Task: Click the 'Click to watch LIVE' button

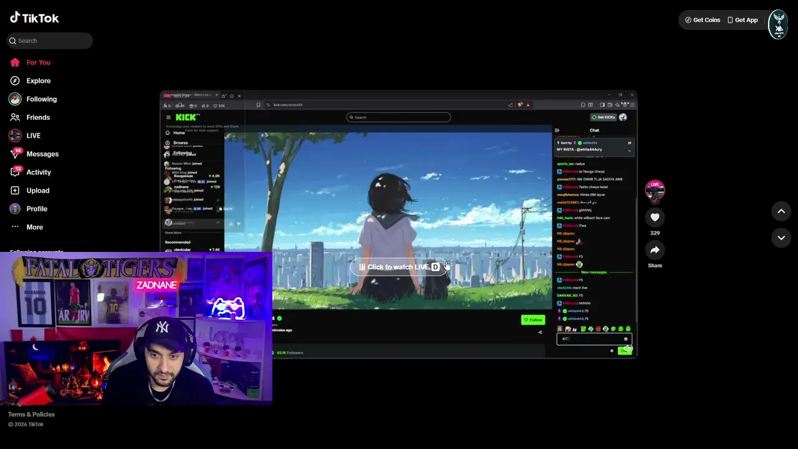Action: tap(399, 267)
